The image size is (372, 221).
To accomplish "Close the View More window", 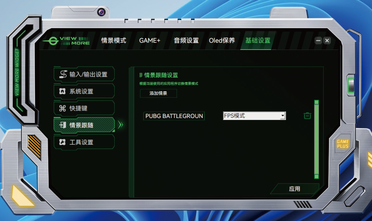I will (x=327, y=41).
